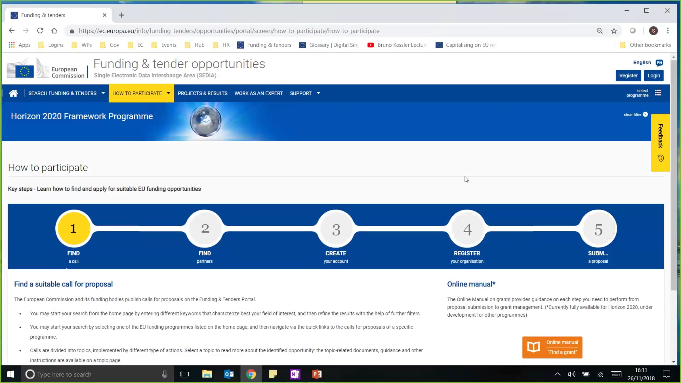This screenshot has height=383, width=681.
Task: Go to the portal home icon
Action: coord(13,93)
